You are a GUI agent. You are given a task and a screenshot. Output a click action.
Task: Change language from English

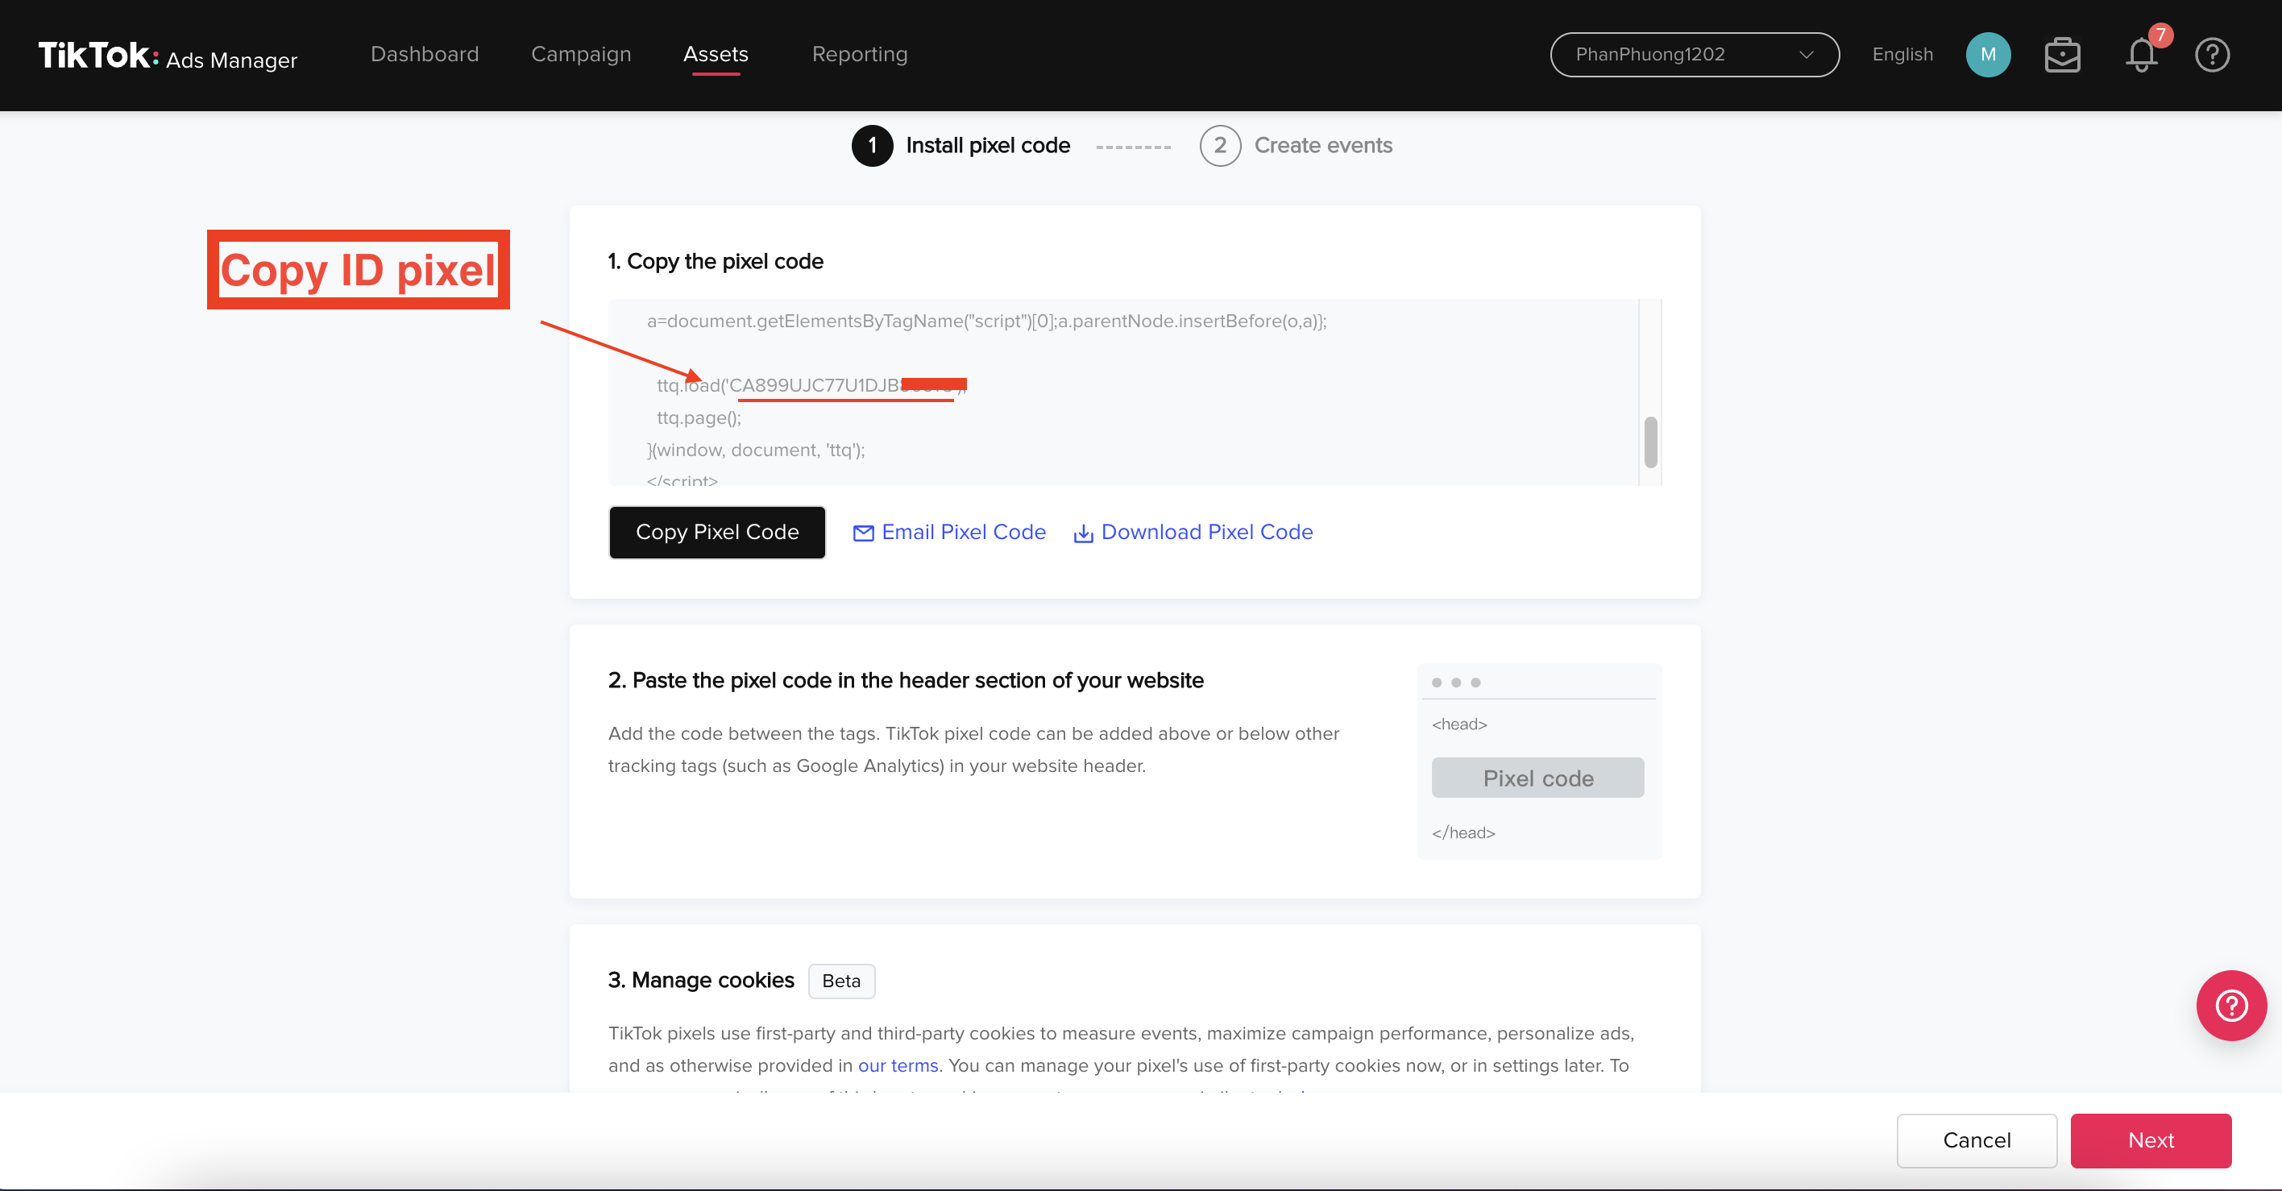[x=1902, y=55]
